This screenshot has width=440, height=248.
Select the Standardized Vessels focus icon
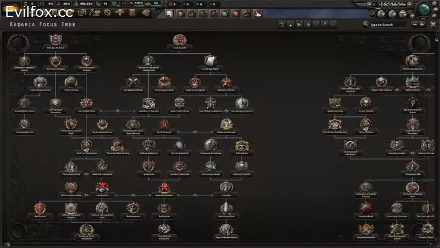pos(24,103)
